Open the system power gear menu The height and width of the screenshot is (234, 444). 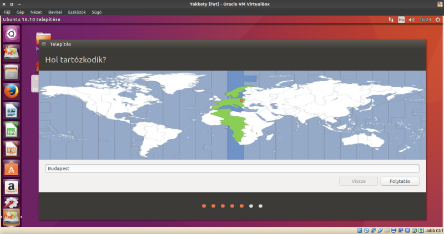point(437,20)
